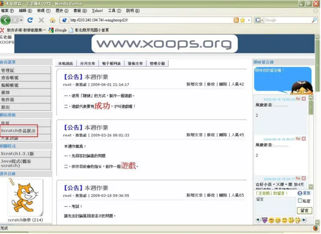Click the 留言 message text area
This screenshot has width=321, height=234.
[276, 206]
